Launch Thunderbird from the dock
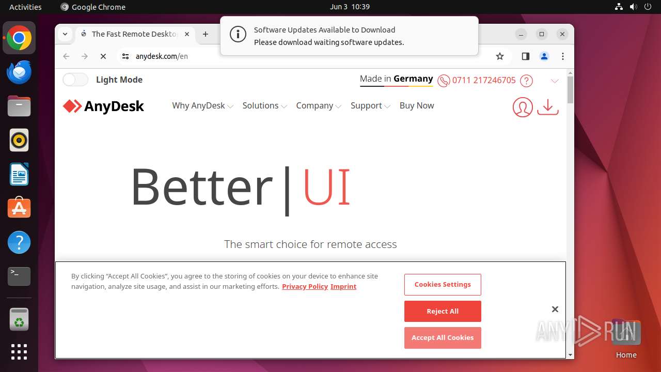Image resolution: width=661 pixels, height=372 pixels. [19, 72]
